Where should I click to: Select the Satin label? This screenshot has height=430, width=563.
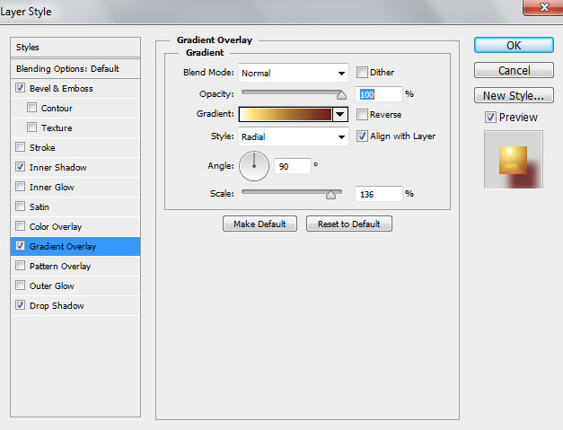(x=40, y=206)
